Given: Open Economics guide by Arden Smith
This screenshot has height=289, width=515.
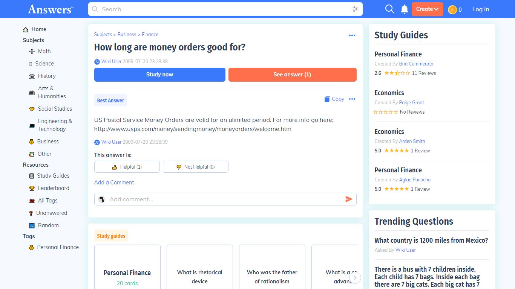Looking at the screenshot, I should (389, 132).
